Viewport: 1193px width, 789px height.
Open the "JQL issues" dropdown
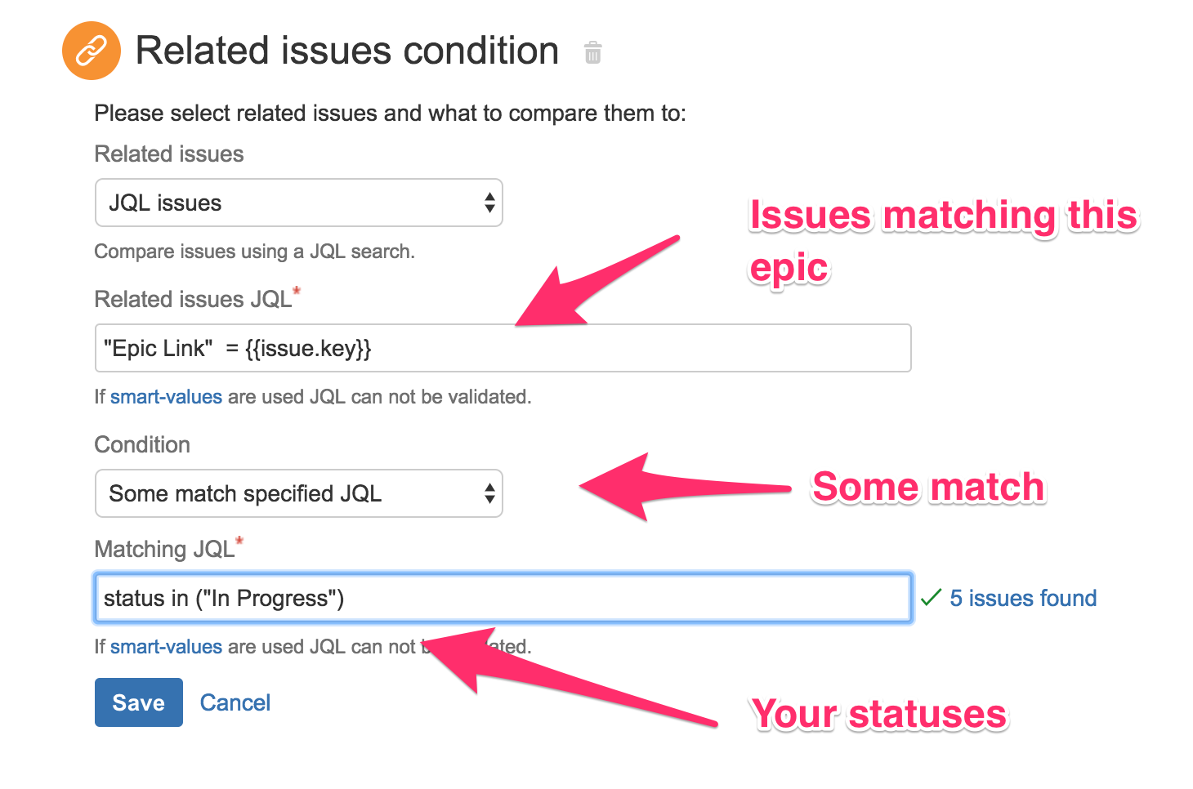click(299, 203)
